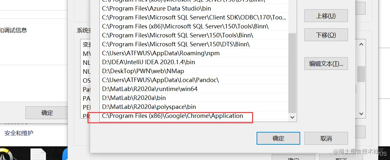This screenshot has height=160, width=390.
Task: Click system variables list scroll up arrow
Action: pos(361,44)
